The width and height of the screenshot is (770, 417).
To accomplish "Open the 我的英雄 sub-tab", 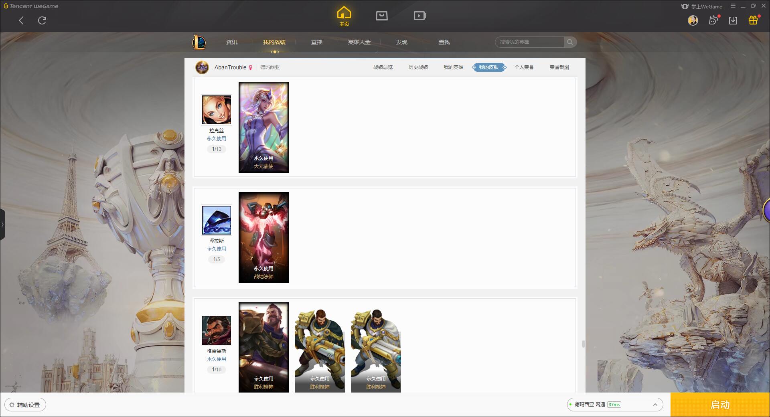I will (x=454, y=67).
